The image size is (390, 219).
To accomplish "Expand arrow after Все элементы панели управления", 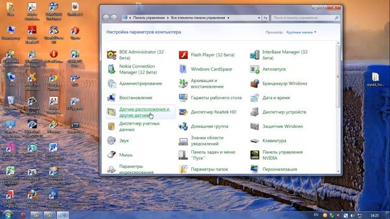I will click(229, 18).
